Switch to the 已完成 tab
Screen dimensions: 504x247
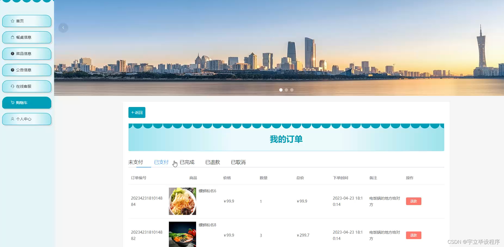click(x=187, y=162)
